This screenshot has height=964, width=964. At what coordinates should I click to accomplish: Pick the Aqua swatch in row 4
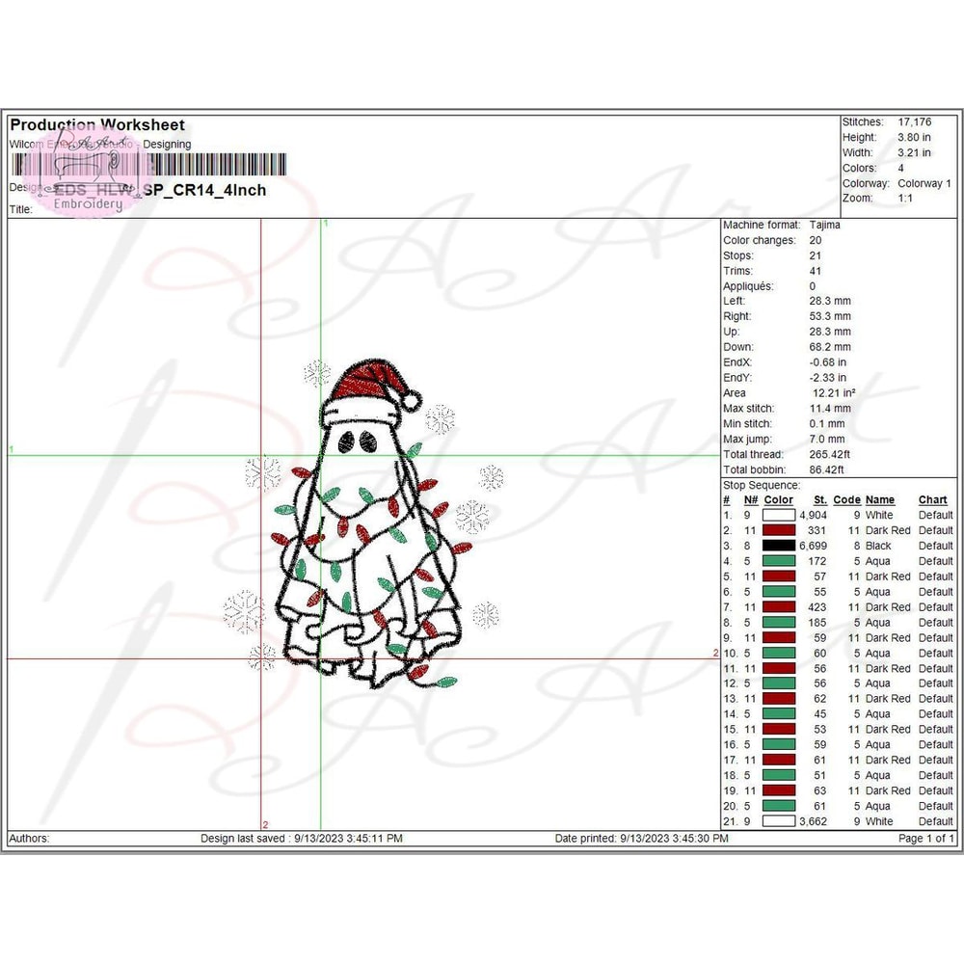(778, 561)
